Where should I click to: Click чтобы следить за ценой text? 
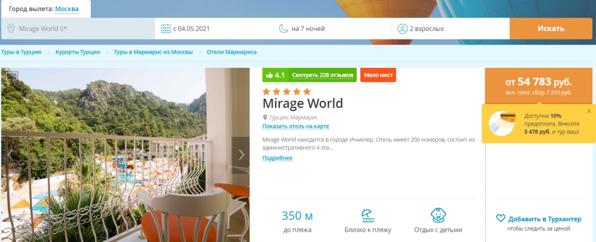point(539,229)
